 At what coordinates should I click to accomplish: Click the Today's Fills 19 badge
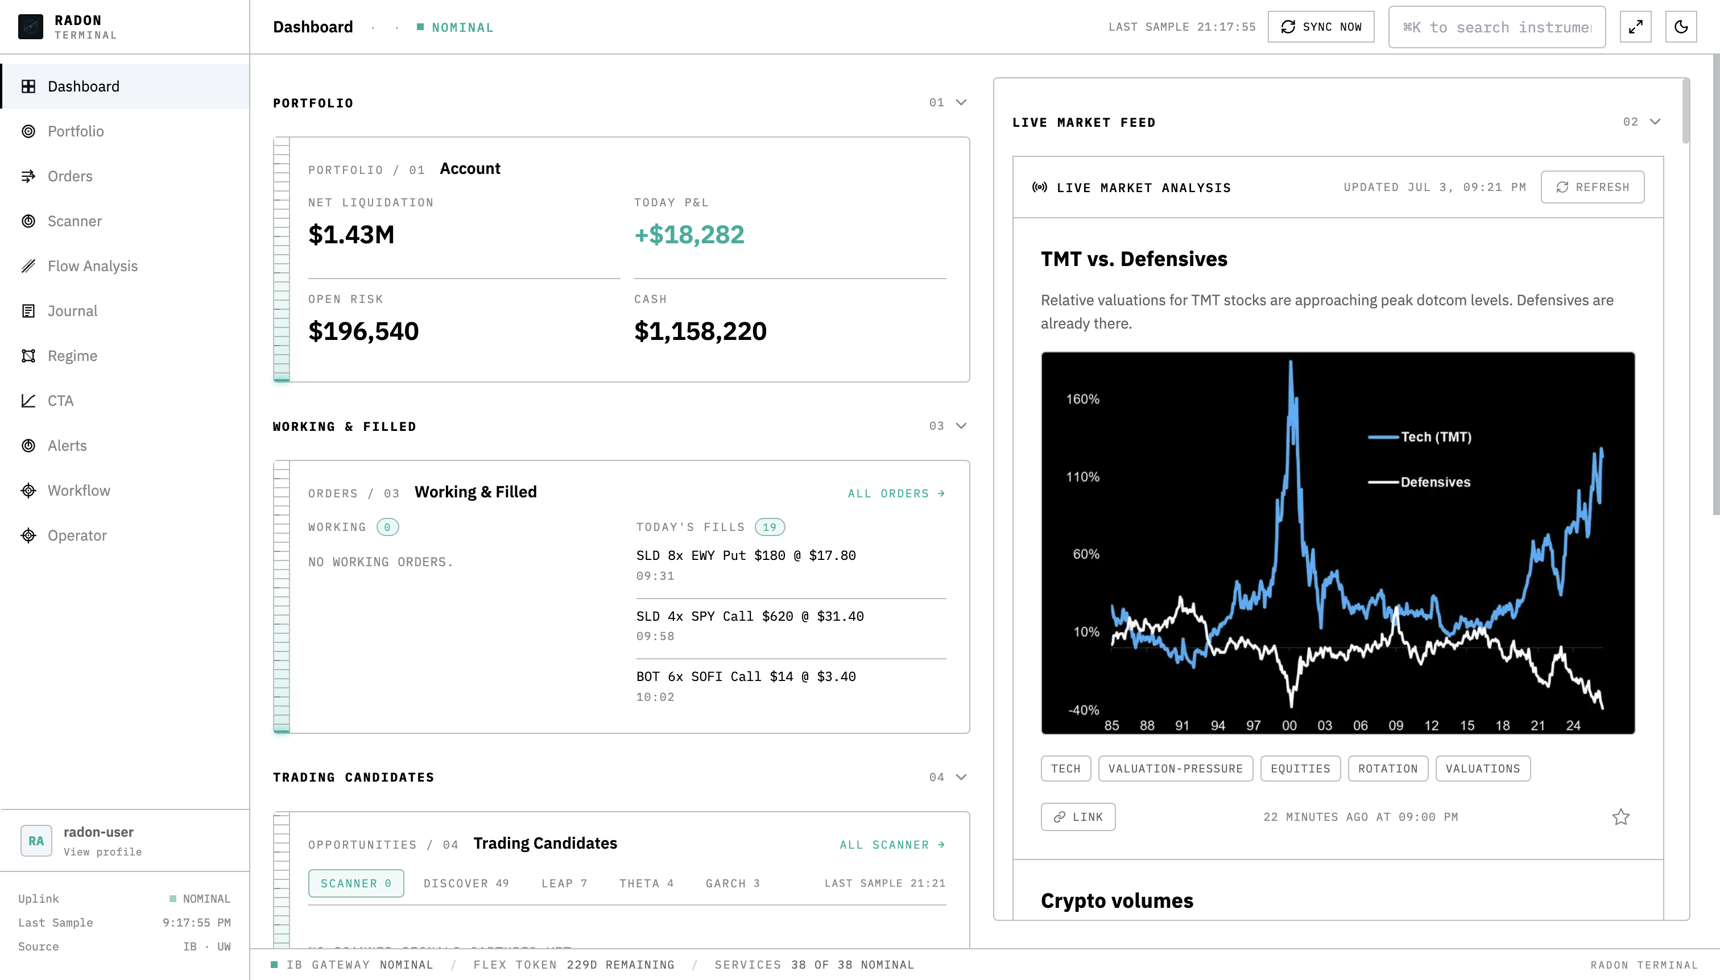770,527
